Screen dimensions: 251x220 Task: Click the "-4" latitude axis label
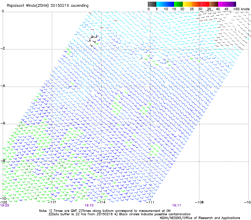(3, 86)
